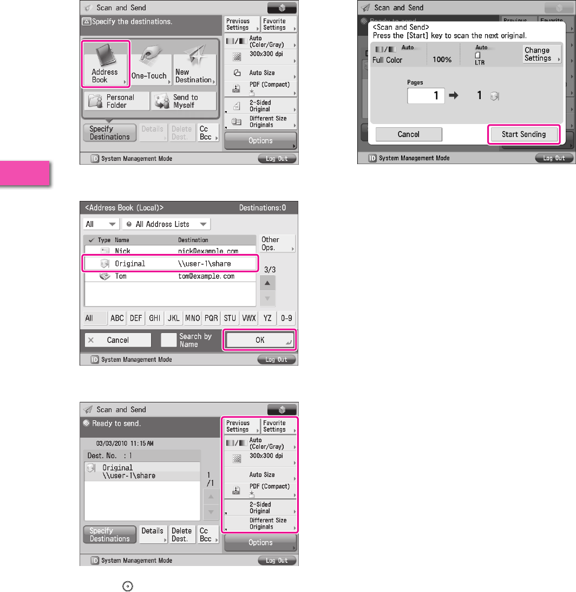This screenshot has height=592, width=576.
Task: Click the ID System Management Mode icon in Address Book
Action: 95,360
